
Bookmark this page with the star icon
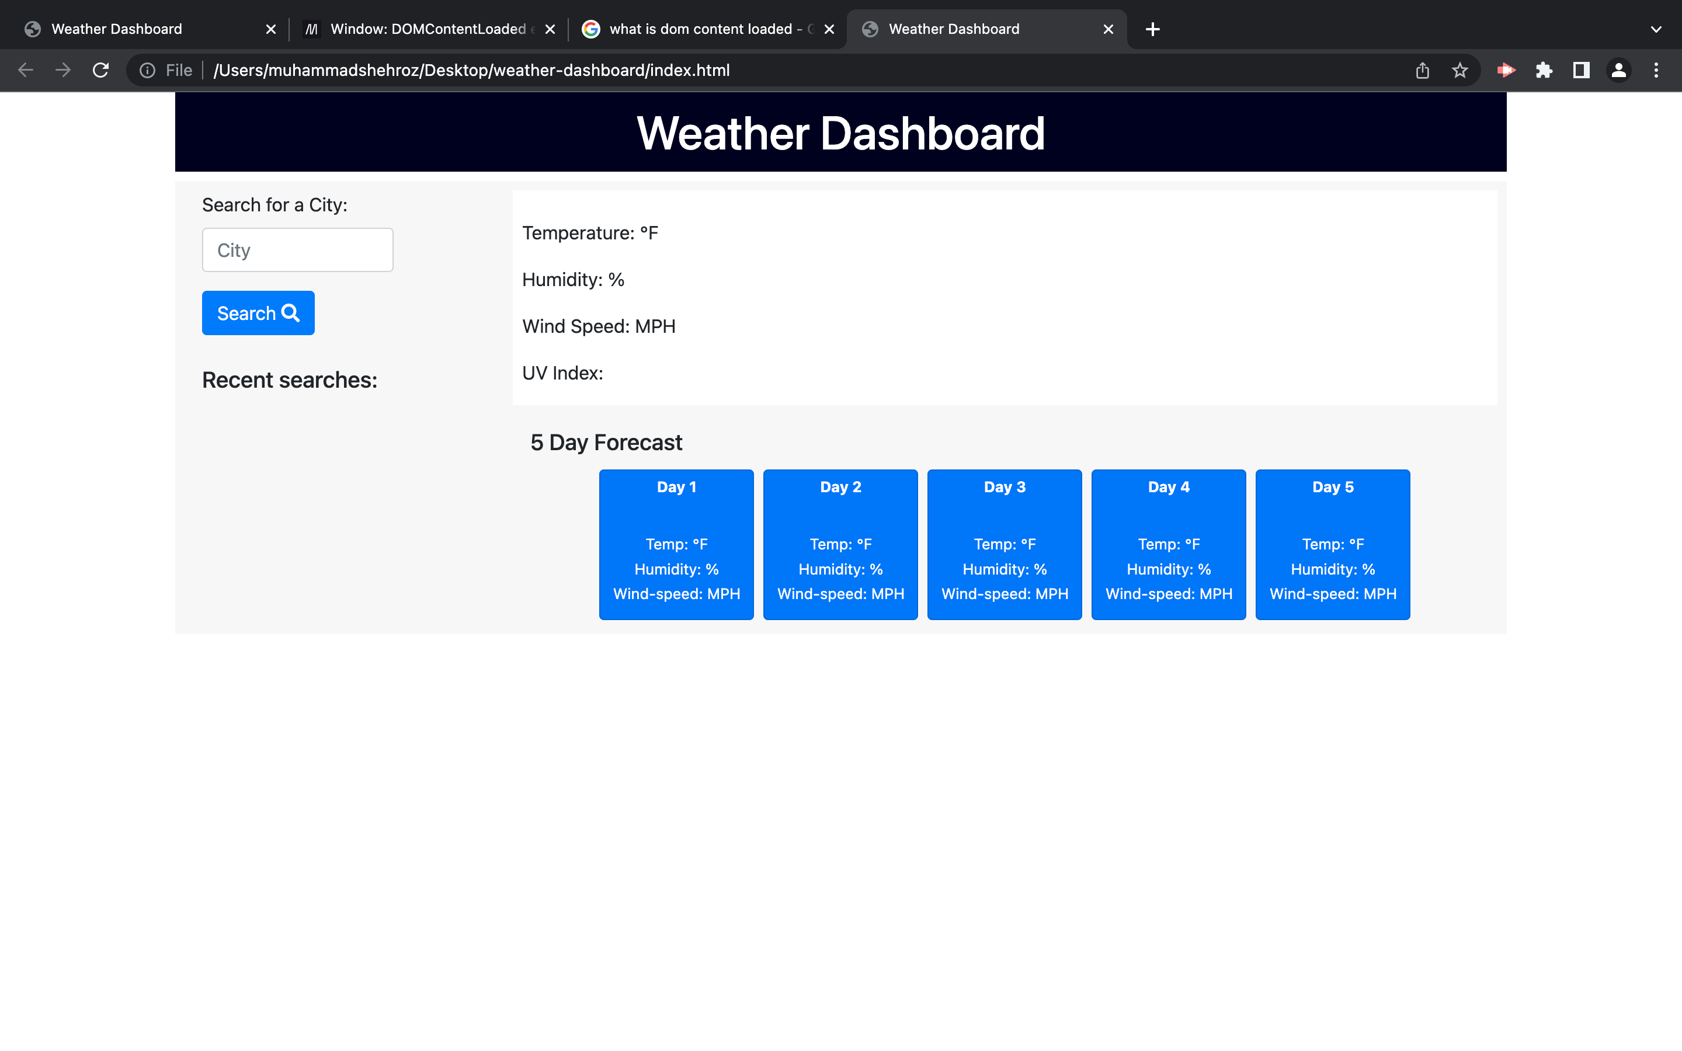1459,70
